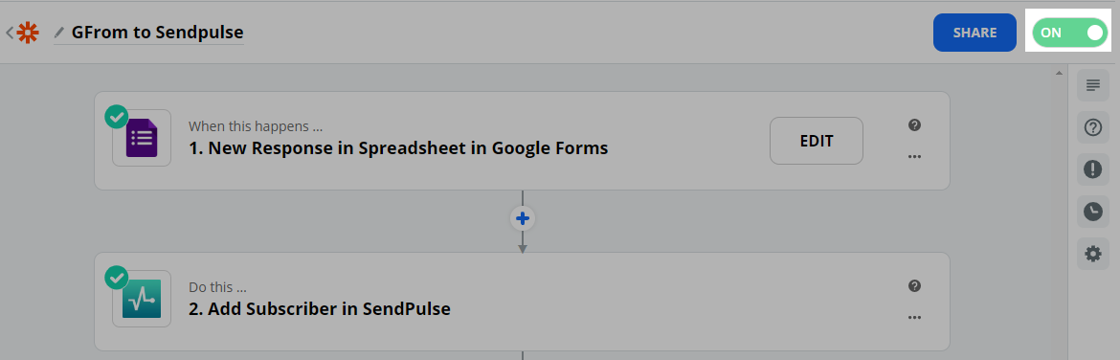The height and width of the screenshot is (360, 1120).
Task: Click the SHARE button
Action: tap(974, 33)
